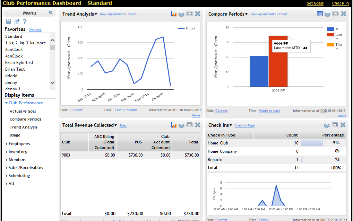Click chart view icon in Trend Analysis

[x=174, y=14]
